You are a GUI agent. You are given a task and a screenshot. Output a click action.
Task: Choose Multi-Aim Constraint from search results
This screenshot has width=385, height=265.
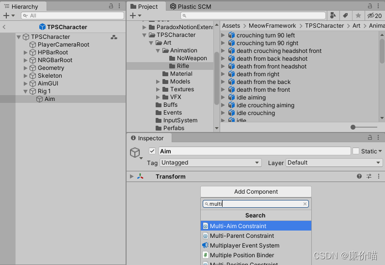tap(256, 226)
